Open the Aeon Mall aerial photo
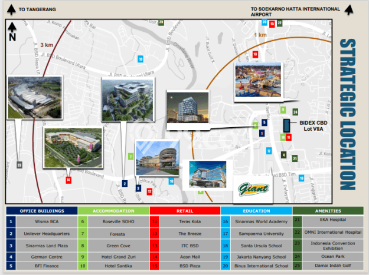The width and height of the screenshot is (369, 275). click(73, 148)
